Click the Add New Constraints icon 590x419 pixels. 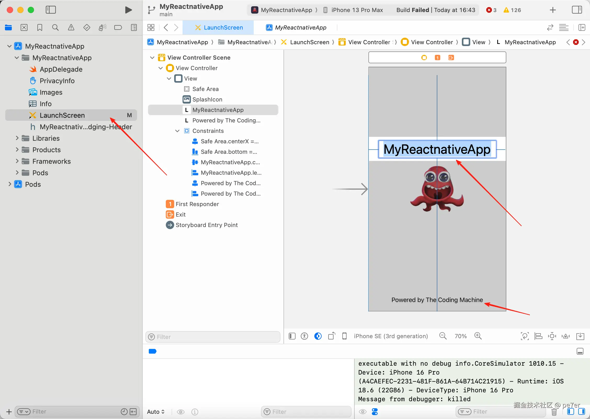[x=552, y=336]
